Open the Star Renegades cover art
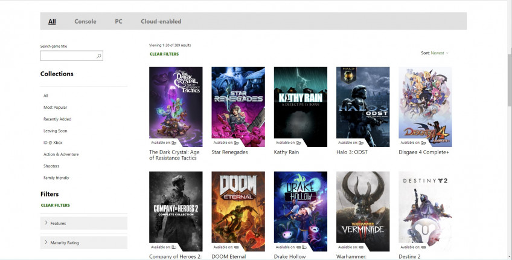 pyautogui.click(x=238, y=107)
